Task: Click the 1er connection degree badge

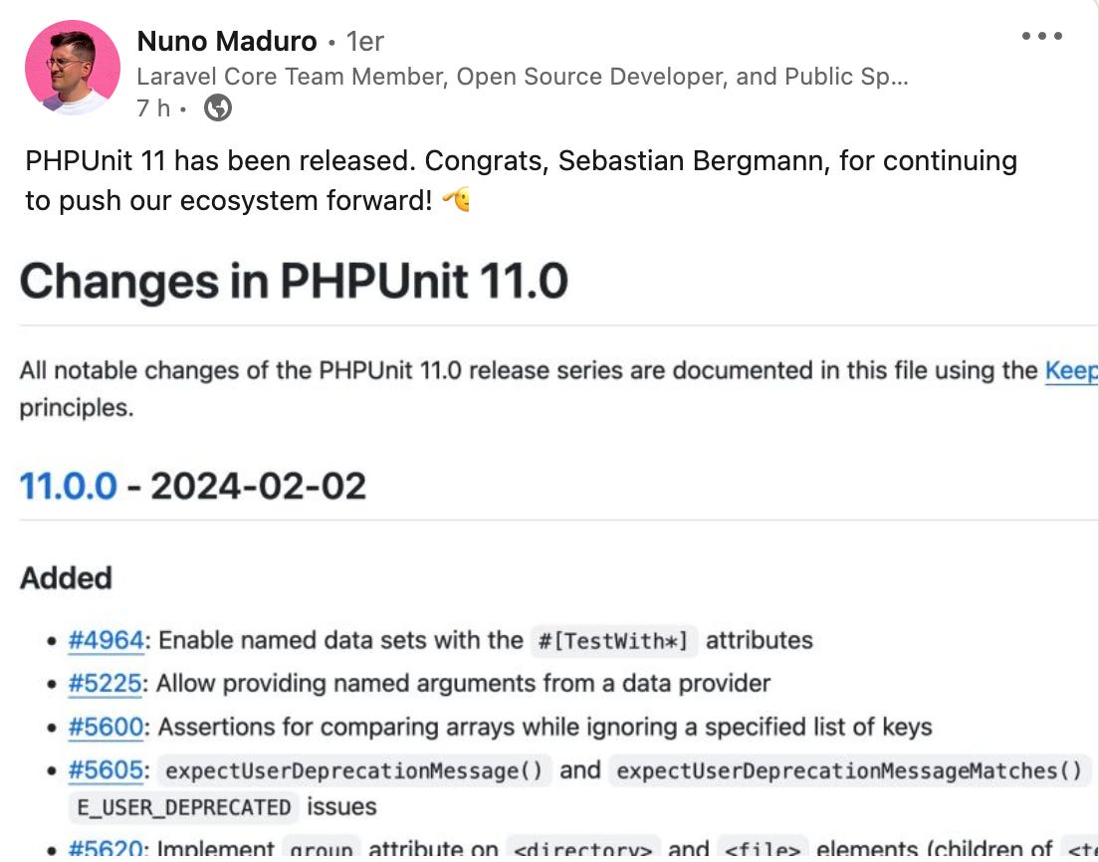Action: [x=364, y=42]
